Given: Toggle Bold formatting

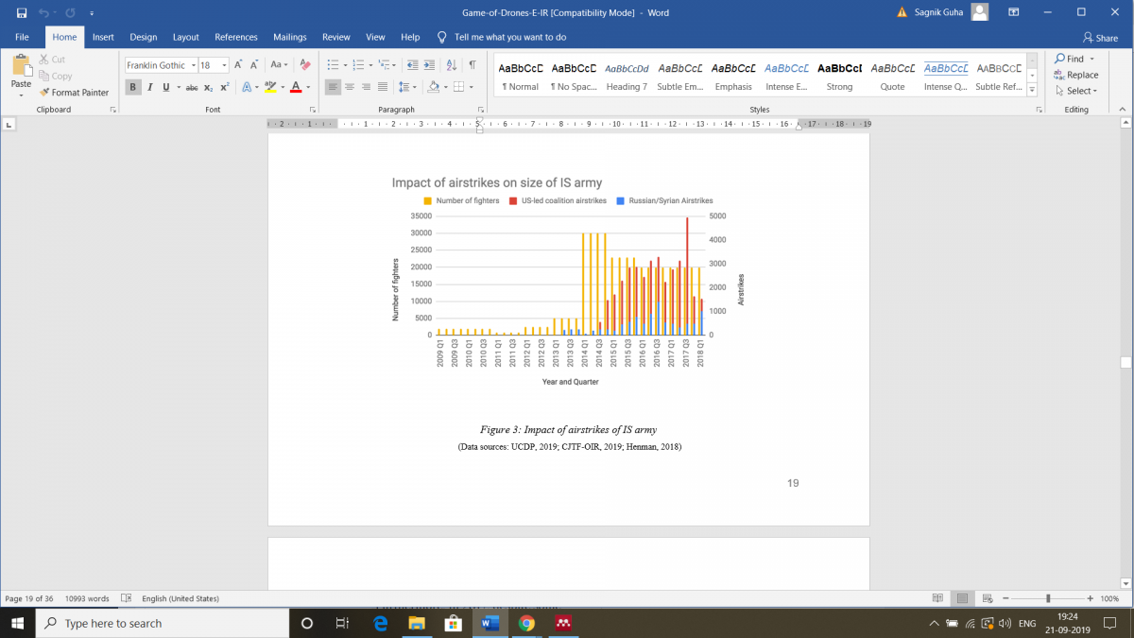Looking at the screenshot, I should 133,87.
